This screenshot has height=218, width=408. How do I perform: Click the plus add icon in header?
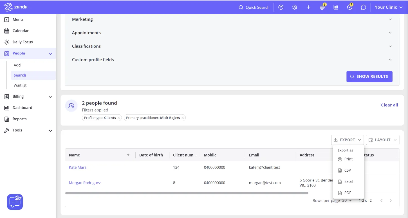[x=308, y=7]
